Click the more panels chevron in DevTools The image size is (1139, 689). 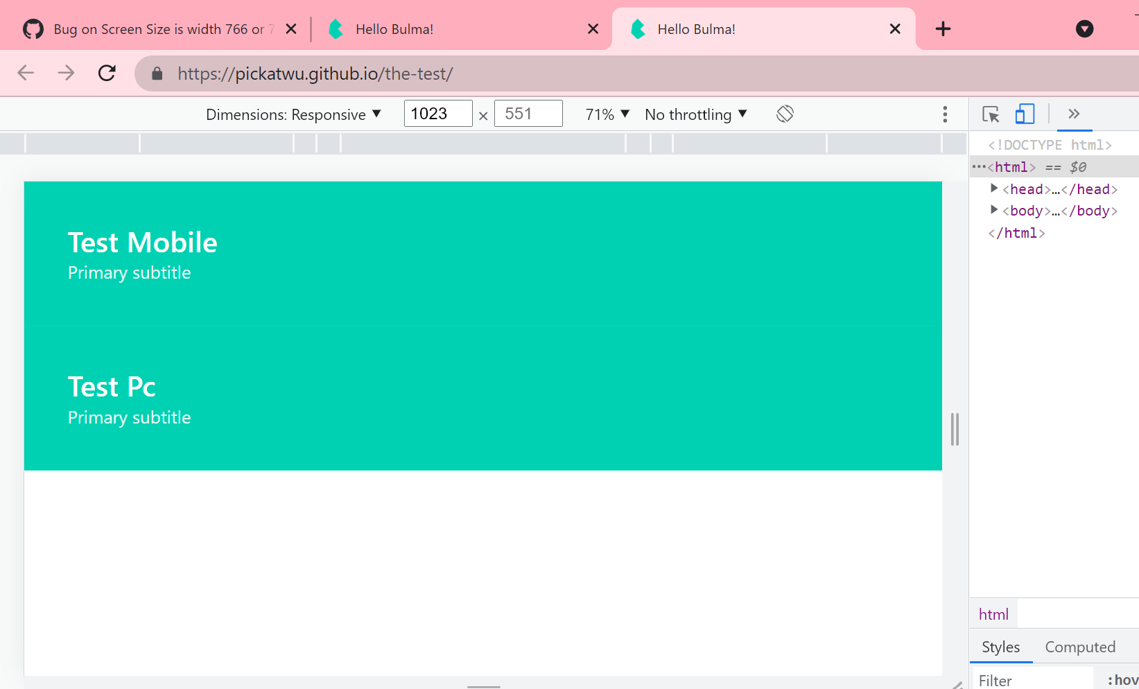pyautogui.click(x=1074, y=114)
